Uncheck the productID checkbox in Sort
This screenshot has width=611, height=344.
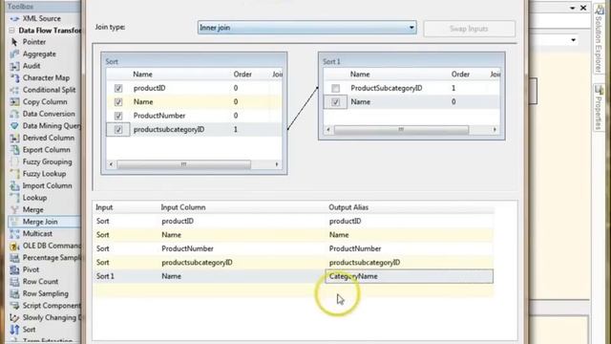click(118, 89)
